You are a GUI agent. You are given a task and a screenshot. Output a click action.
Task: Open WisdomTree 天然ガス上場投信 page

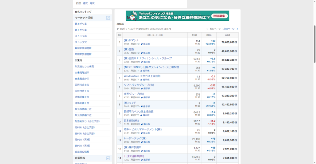point(142,76)
